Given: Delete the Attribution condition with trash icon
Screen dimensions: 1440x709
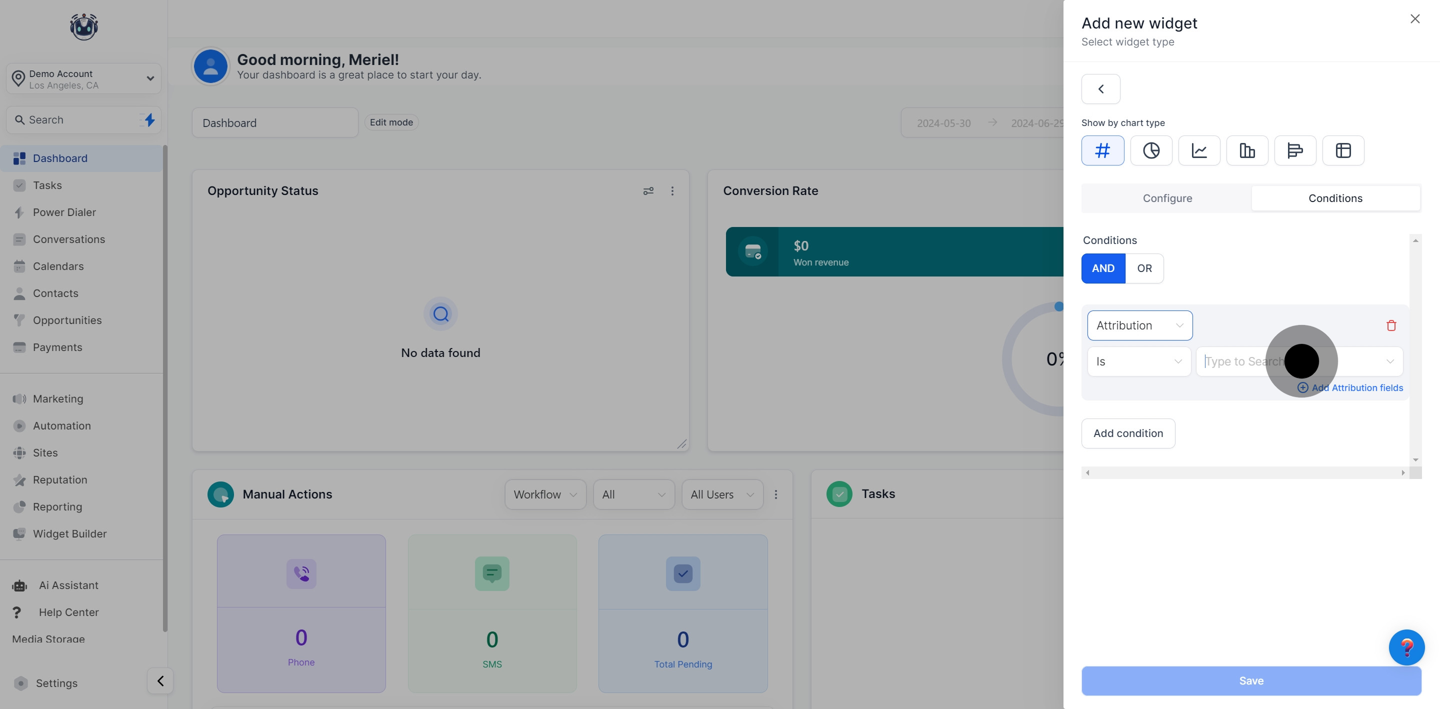Looking at the screenshot, I should click(1391, 325).
